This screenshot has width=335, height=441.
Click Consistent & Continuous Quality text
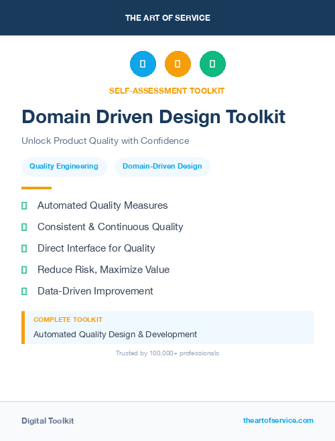[111, 227]
